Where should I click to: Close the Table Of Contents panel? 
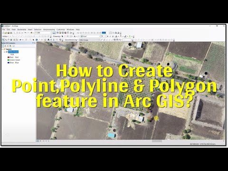(x=35, y=43)
